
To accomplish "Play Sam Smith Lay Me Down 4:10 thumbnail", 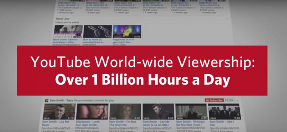I will pos(59,111).
